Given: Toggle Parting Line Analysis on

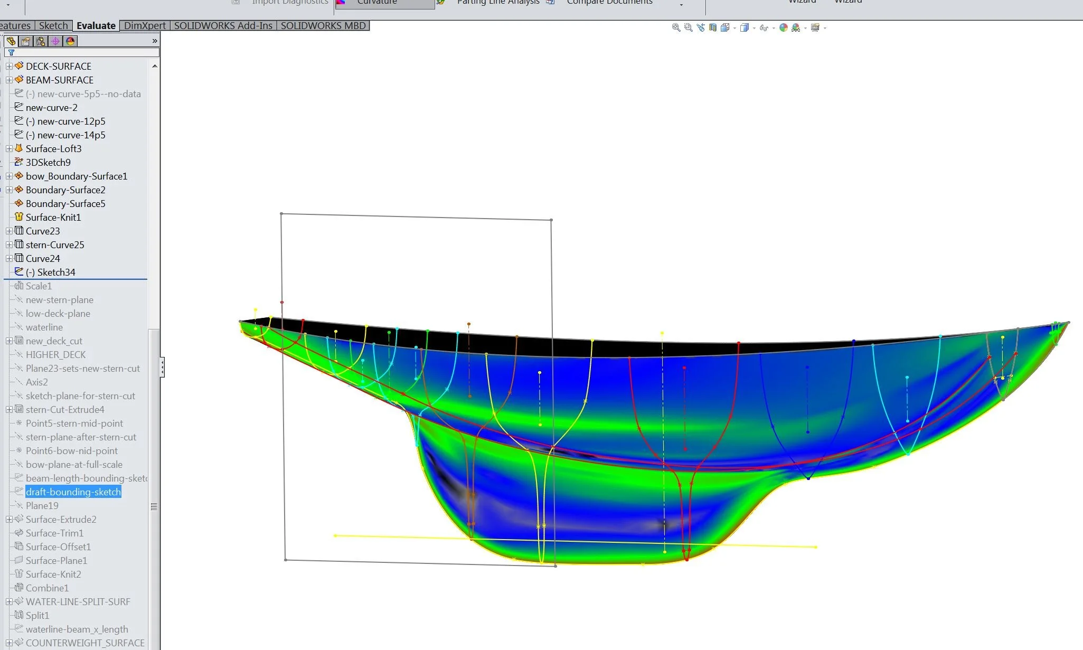Looking at the screenshot, I should point(498,3).
